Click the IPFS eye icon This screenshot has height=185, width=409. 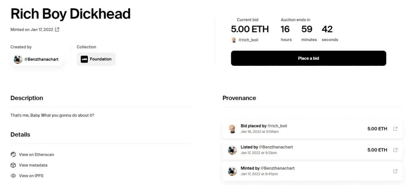click(x=13, y=176)
